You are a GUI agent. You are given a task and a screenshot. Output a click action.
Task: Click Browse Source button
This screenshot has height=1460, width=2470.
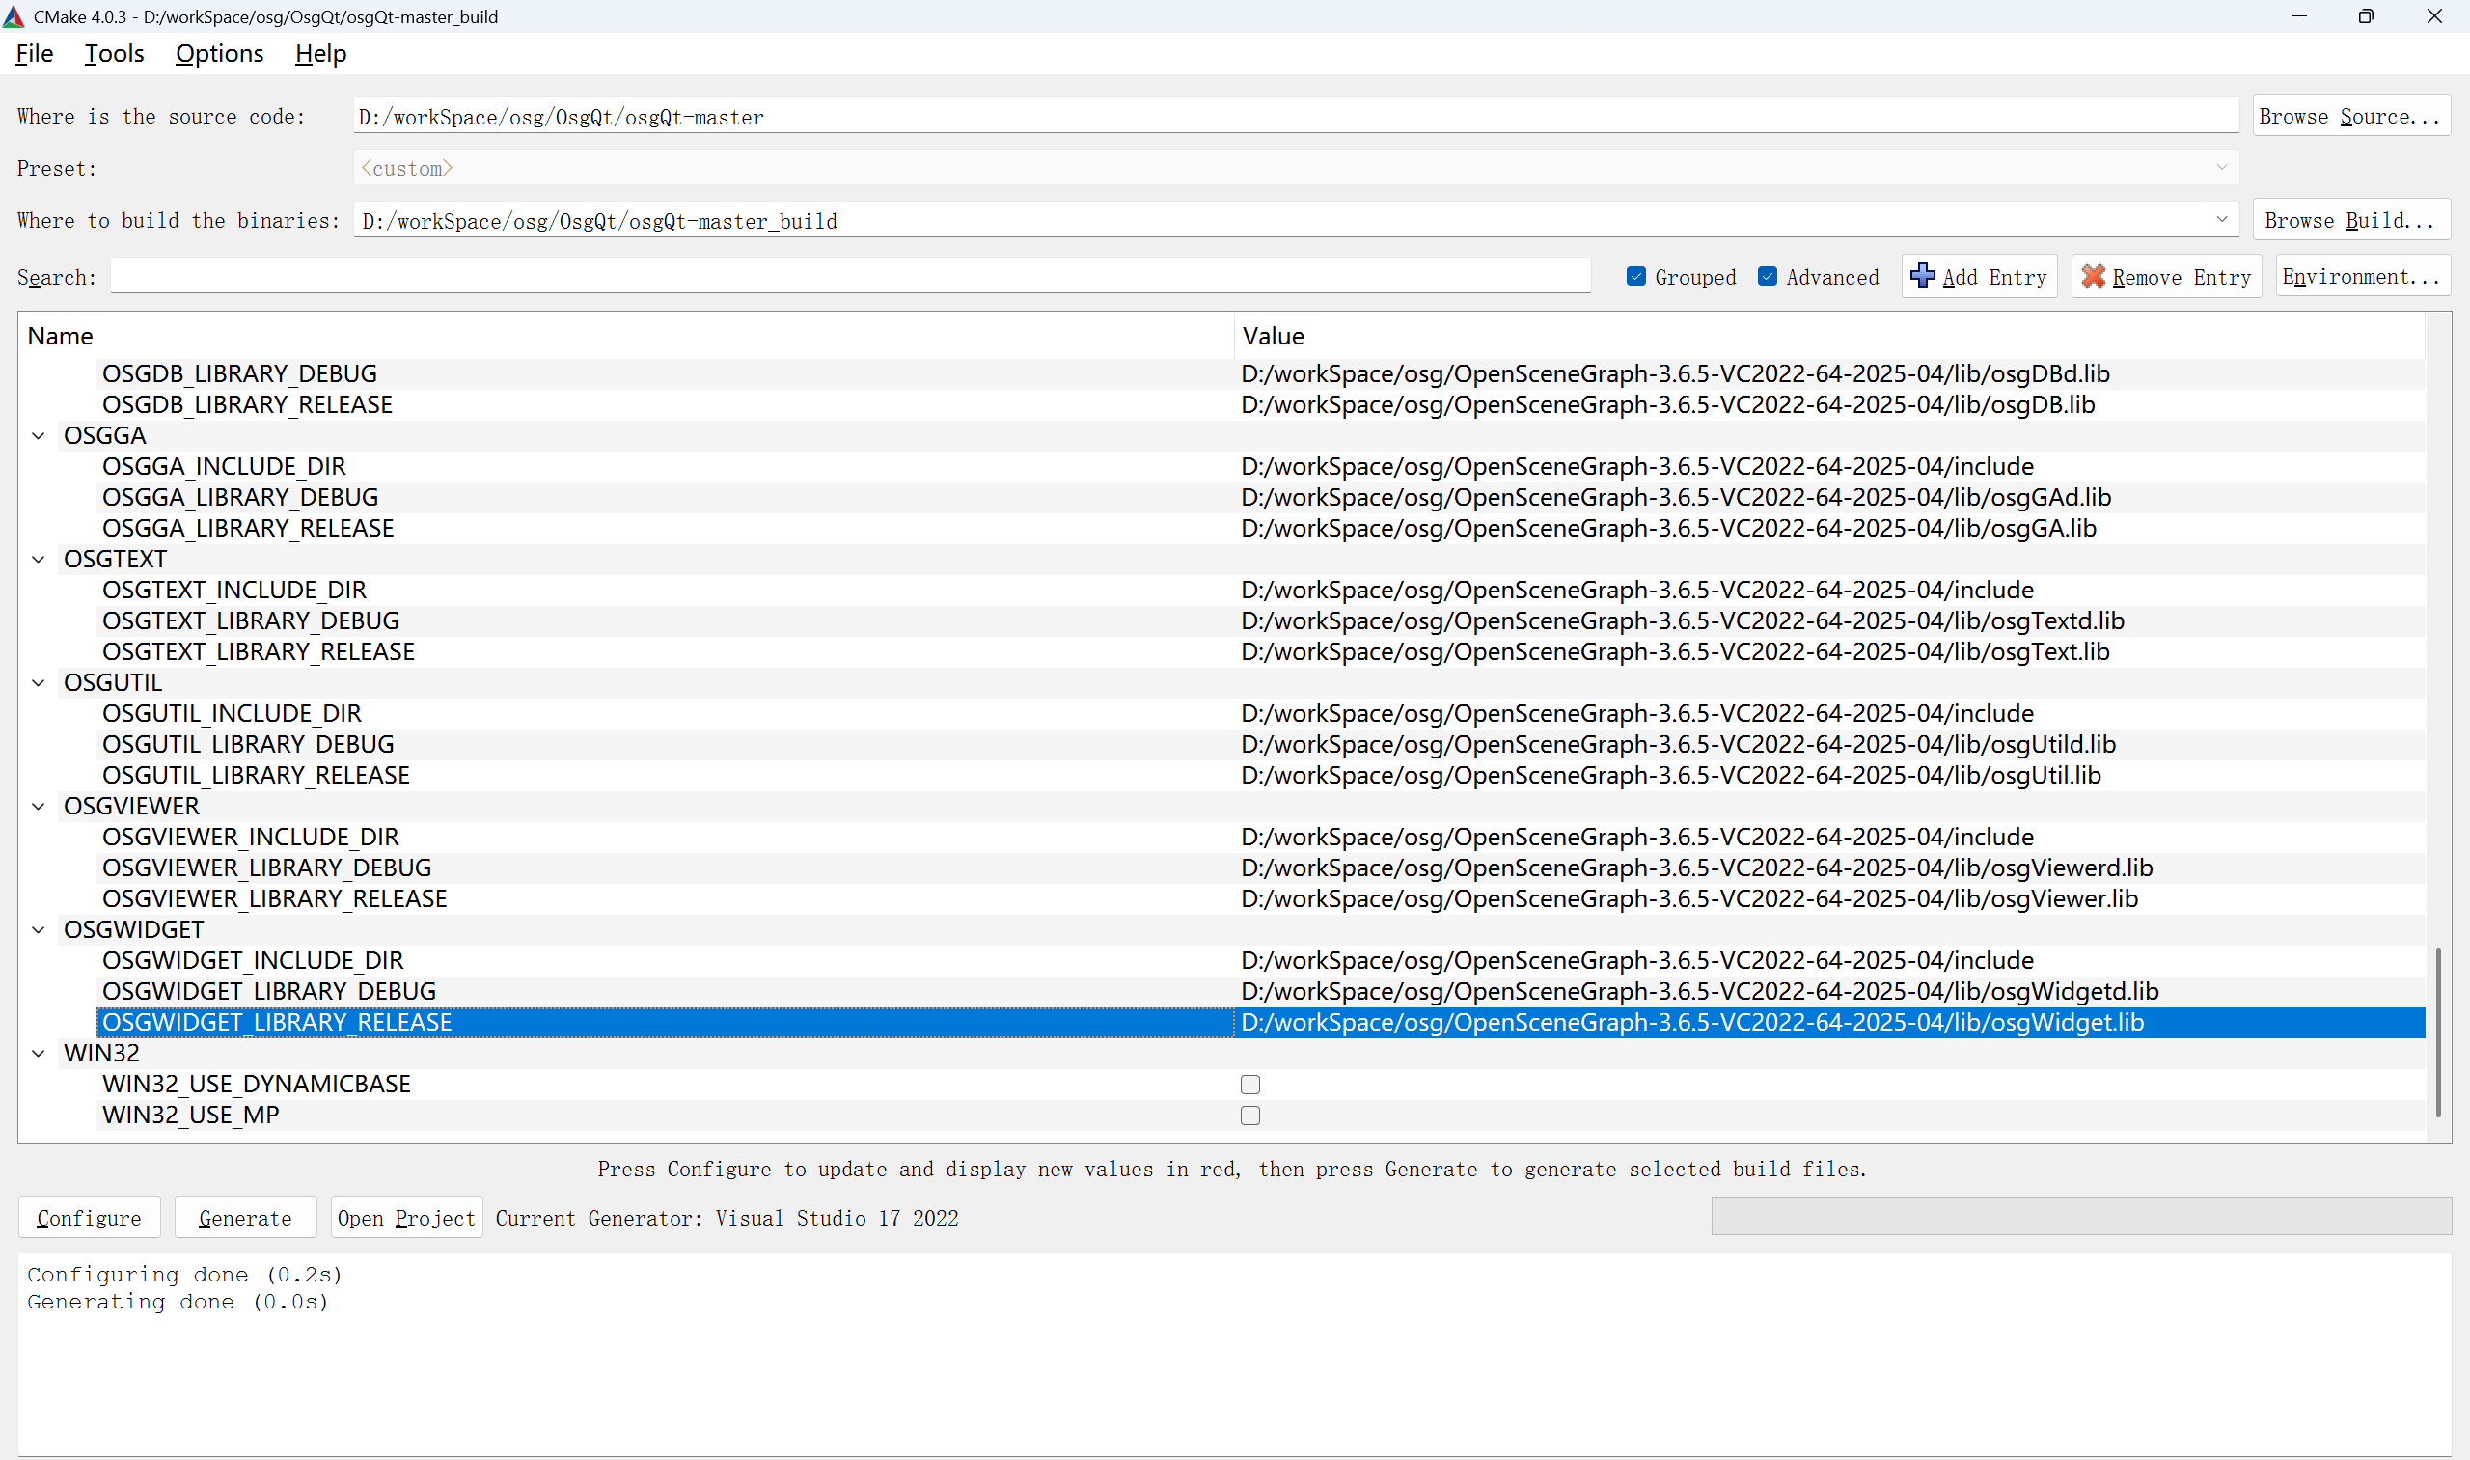(x=2349, y=116)
